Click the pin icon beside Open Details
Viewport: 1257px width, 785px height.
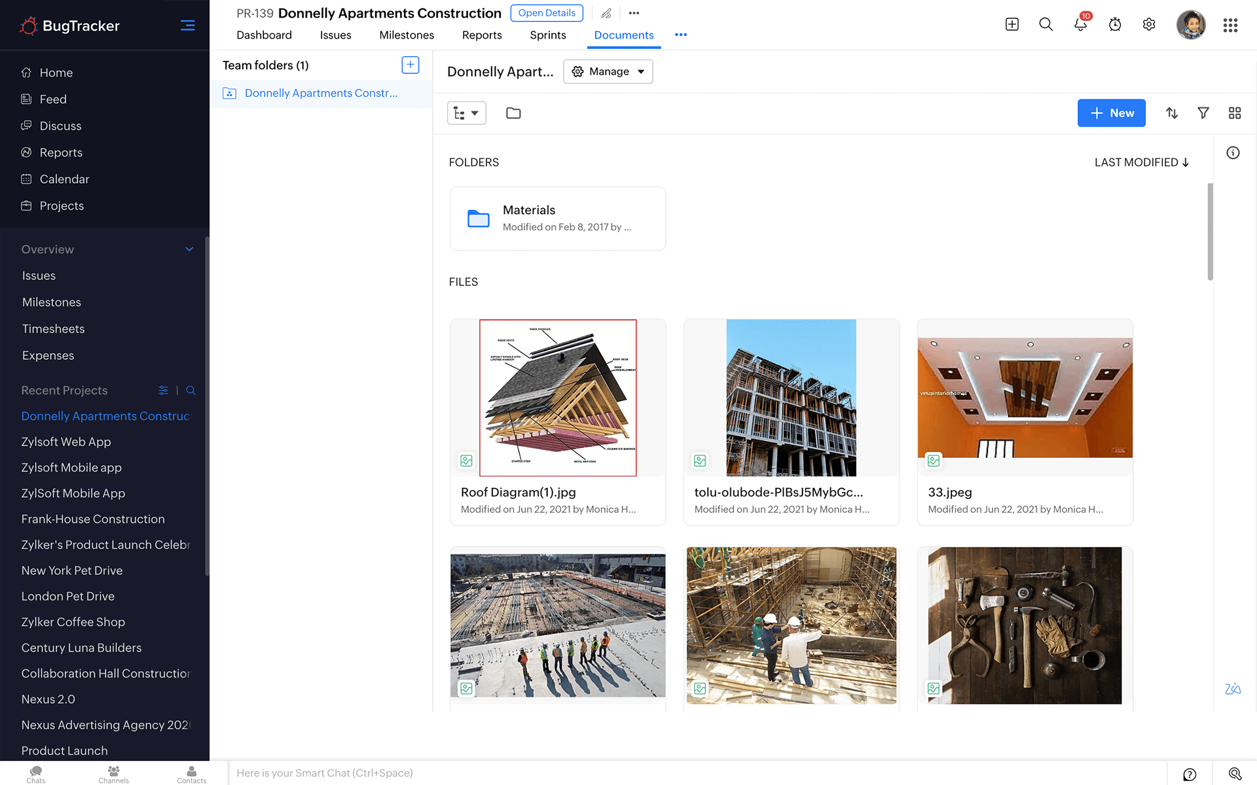(x=606, y=13)
